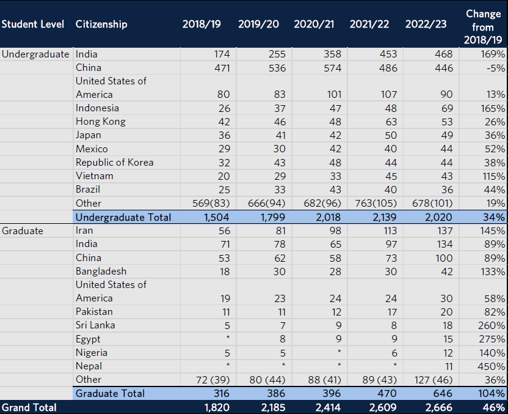Select Republic of Korea cell
Viewport: 508px width, 414px height.
click(x=114, y=162)
